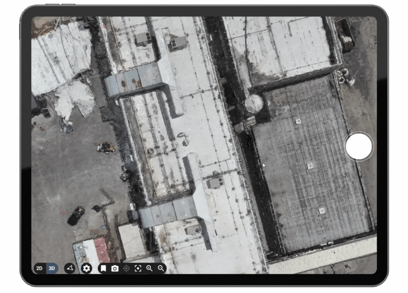The image size is (408, 293).
Task: Switch the map to 3D view
Action: [52, 268]
